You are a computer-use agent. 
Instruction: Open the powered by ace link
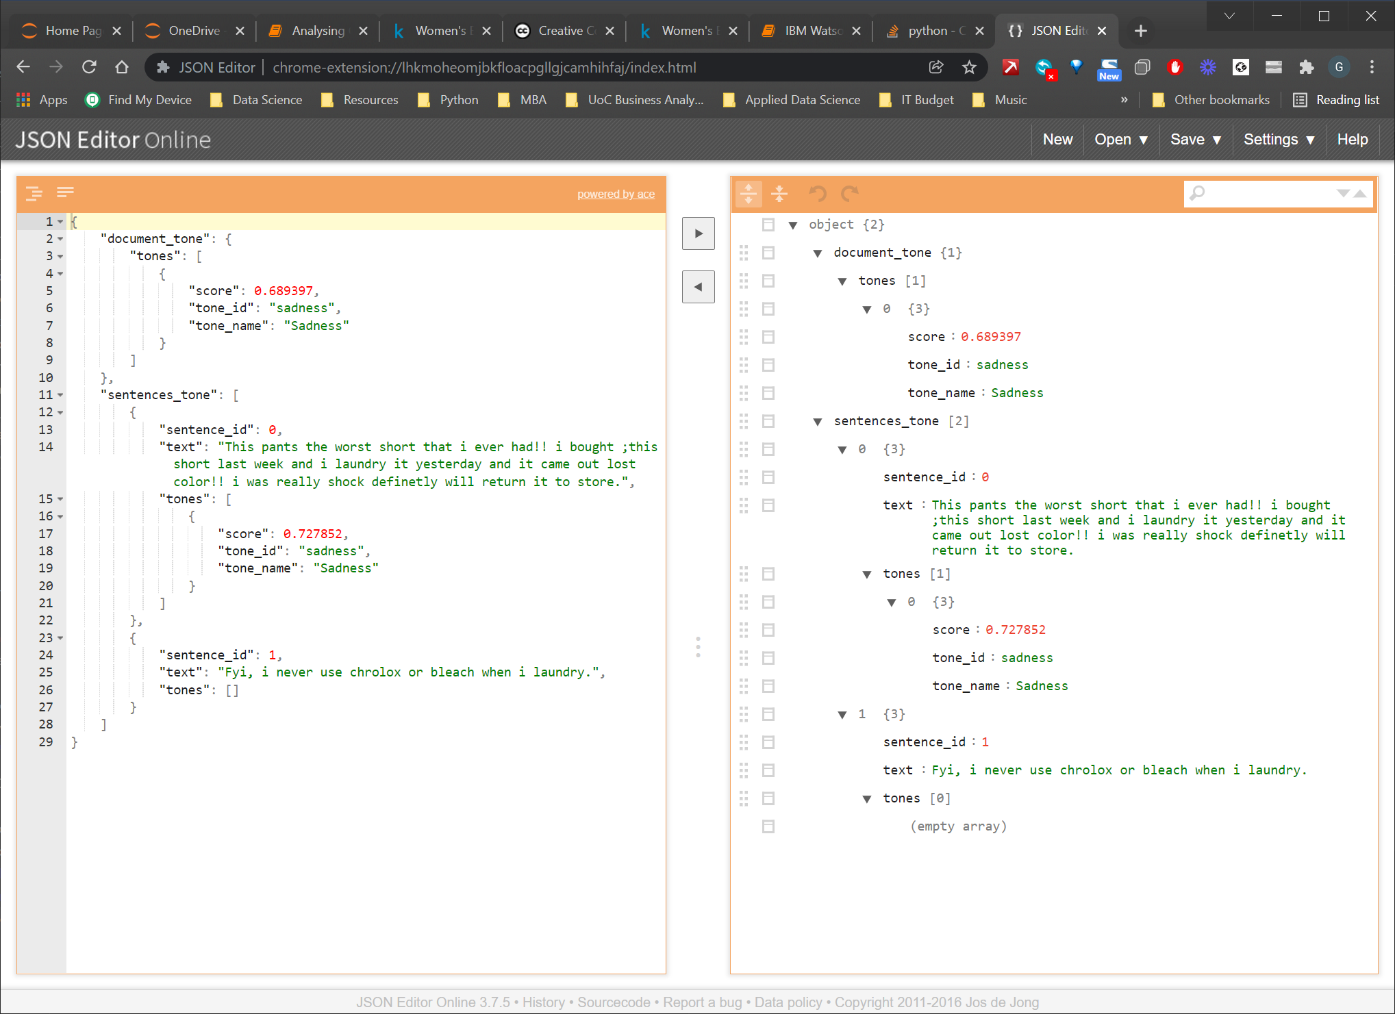(615, 194)
